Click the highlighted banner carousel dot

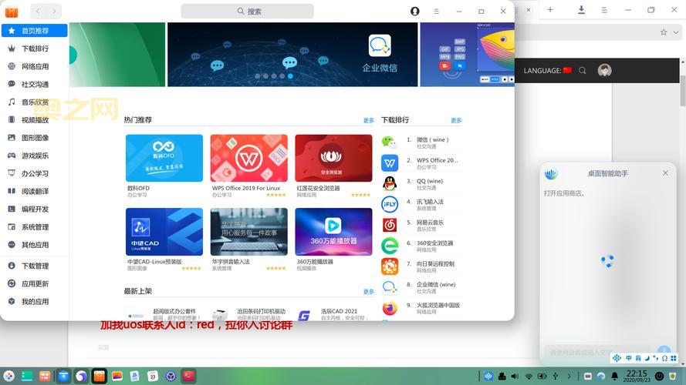(290, 76)
